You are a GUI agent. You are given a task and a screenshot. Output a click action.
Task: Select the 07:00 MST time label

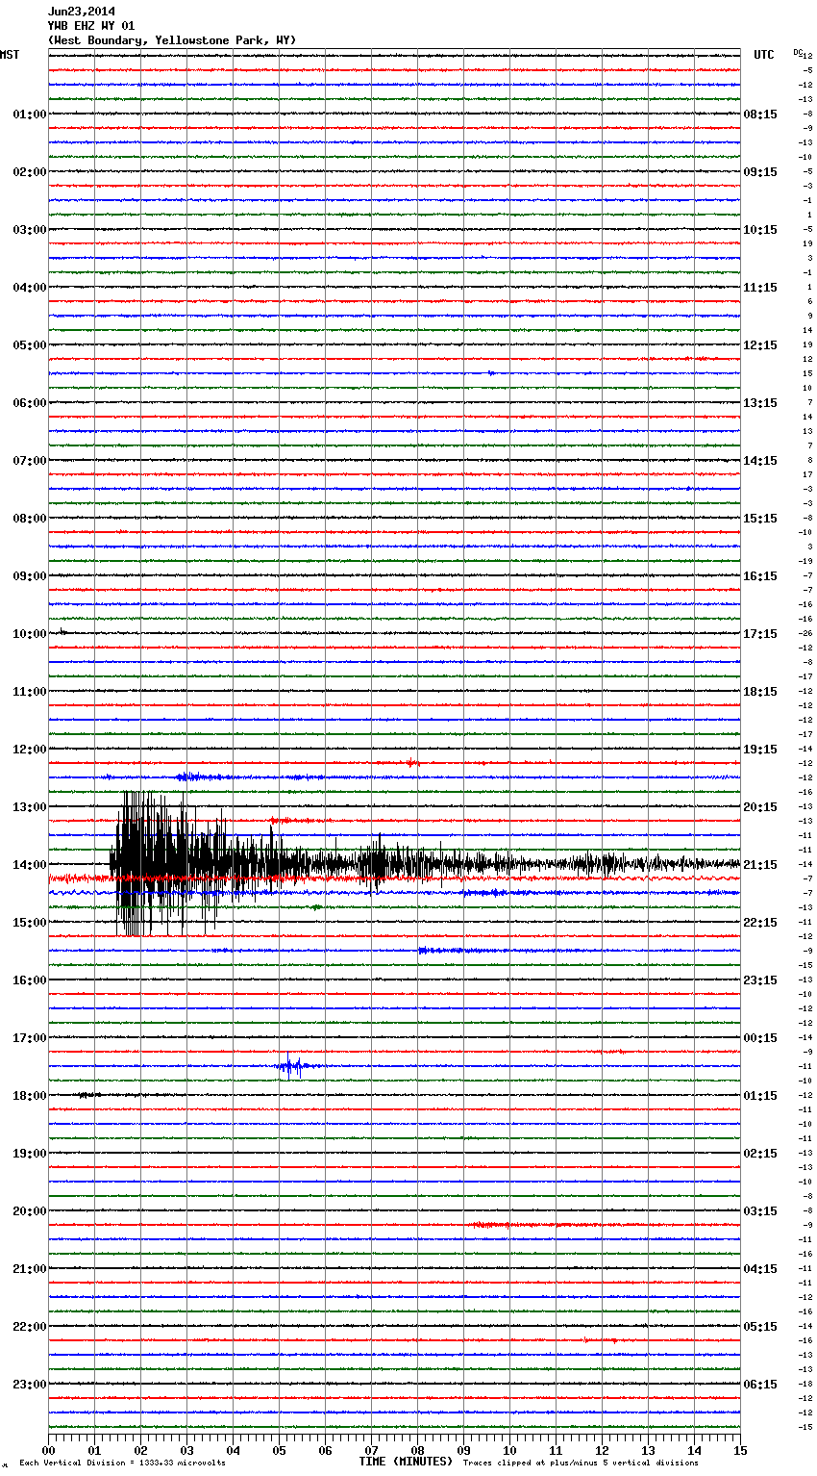coord(30,461)
